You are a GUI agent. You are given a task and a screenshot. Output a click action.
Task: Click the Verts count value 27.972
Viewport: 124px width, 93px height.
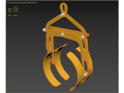[16, 11]
